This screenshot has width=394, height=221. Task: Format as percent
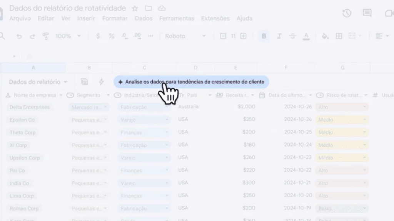pyautogui.click(x=111, y=36)
